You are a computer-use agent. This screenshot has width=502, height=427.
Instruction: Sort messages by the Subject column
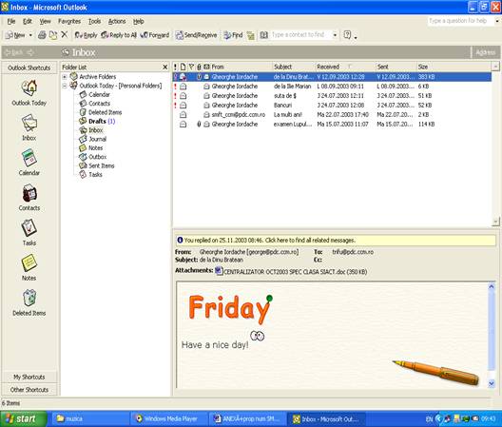(x=294, y=67)
